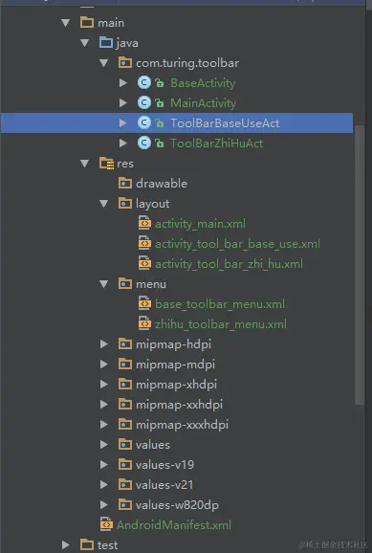
Task: Click the ToolBarBaseUseAct class icon
Action: (x=143, y=123)
